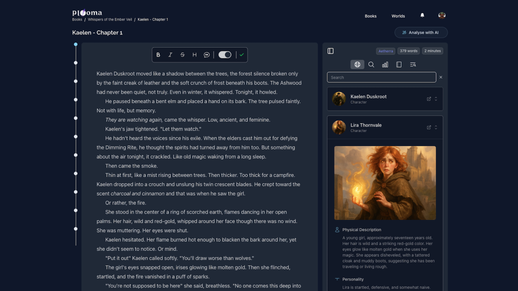Click the 379 words badge
The image size is (518, 291).
coord(408,51)
